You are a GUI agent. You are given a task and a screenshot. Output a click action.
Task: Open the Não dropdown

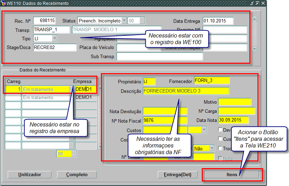[x=212, y=148]
